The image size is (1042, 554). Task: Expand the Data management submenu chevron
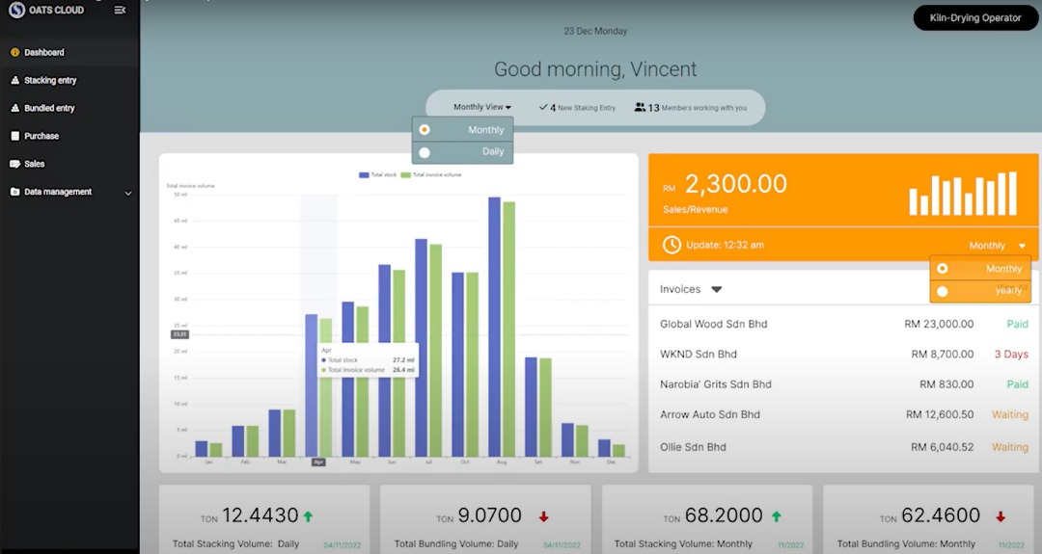click(128, 194)
